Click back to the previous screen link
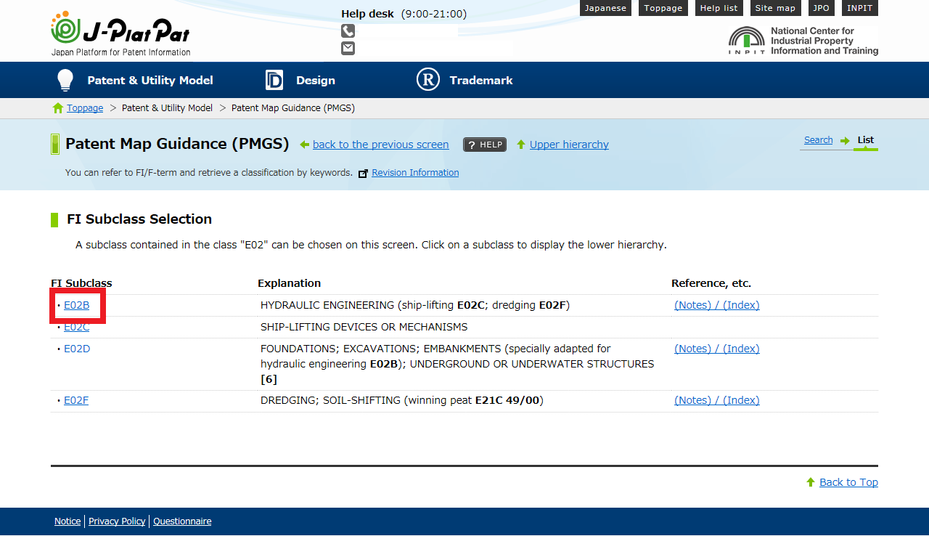 tap(380, 145)
